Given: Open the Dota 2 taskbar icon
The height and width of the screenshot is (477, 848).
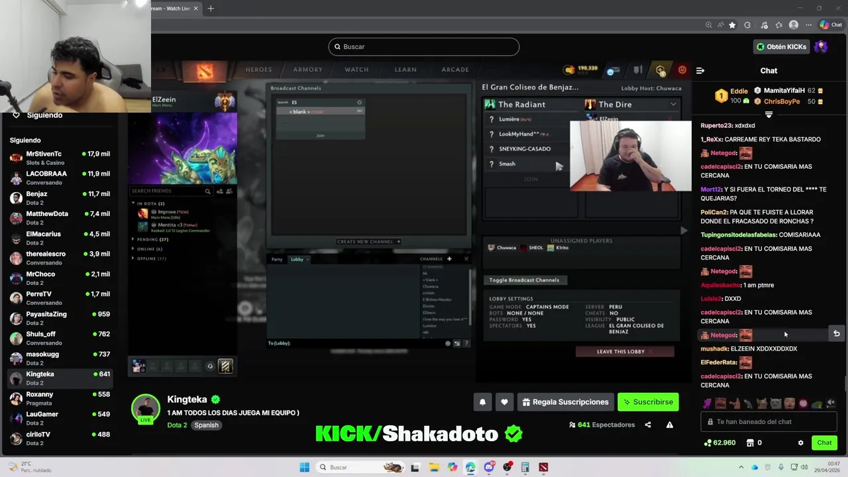Looking at the screenshot, I should pos(543,467).
